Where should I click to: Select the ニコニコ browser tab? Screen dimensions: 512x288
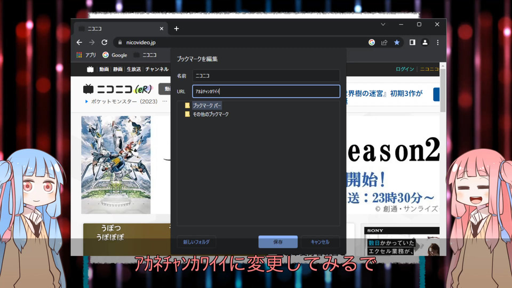point(121,29)
